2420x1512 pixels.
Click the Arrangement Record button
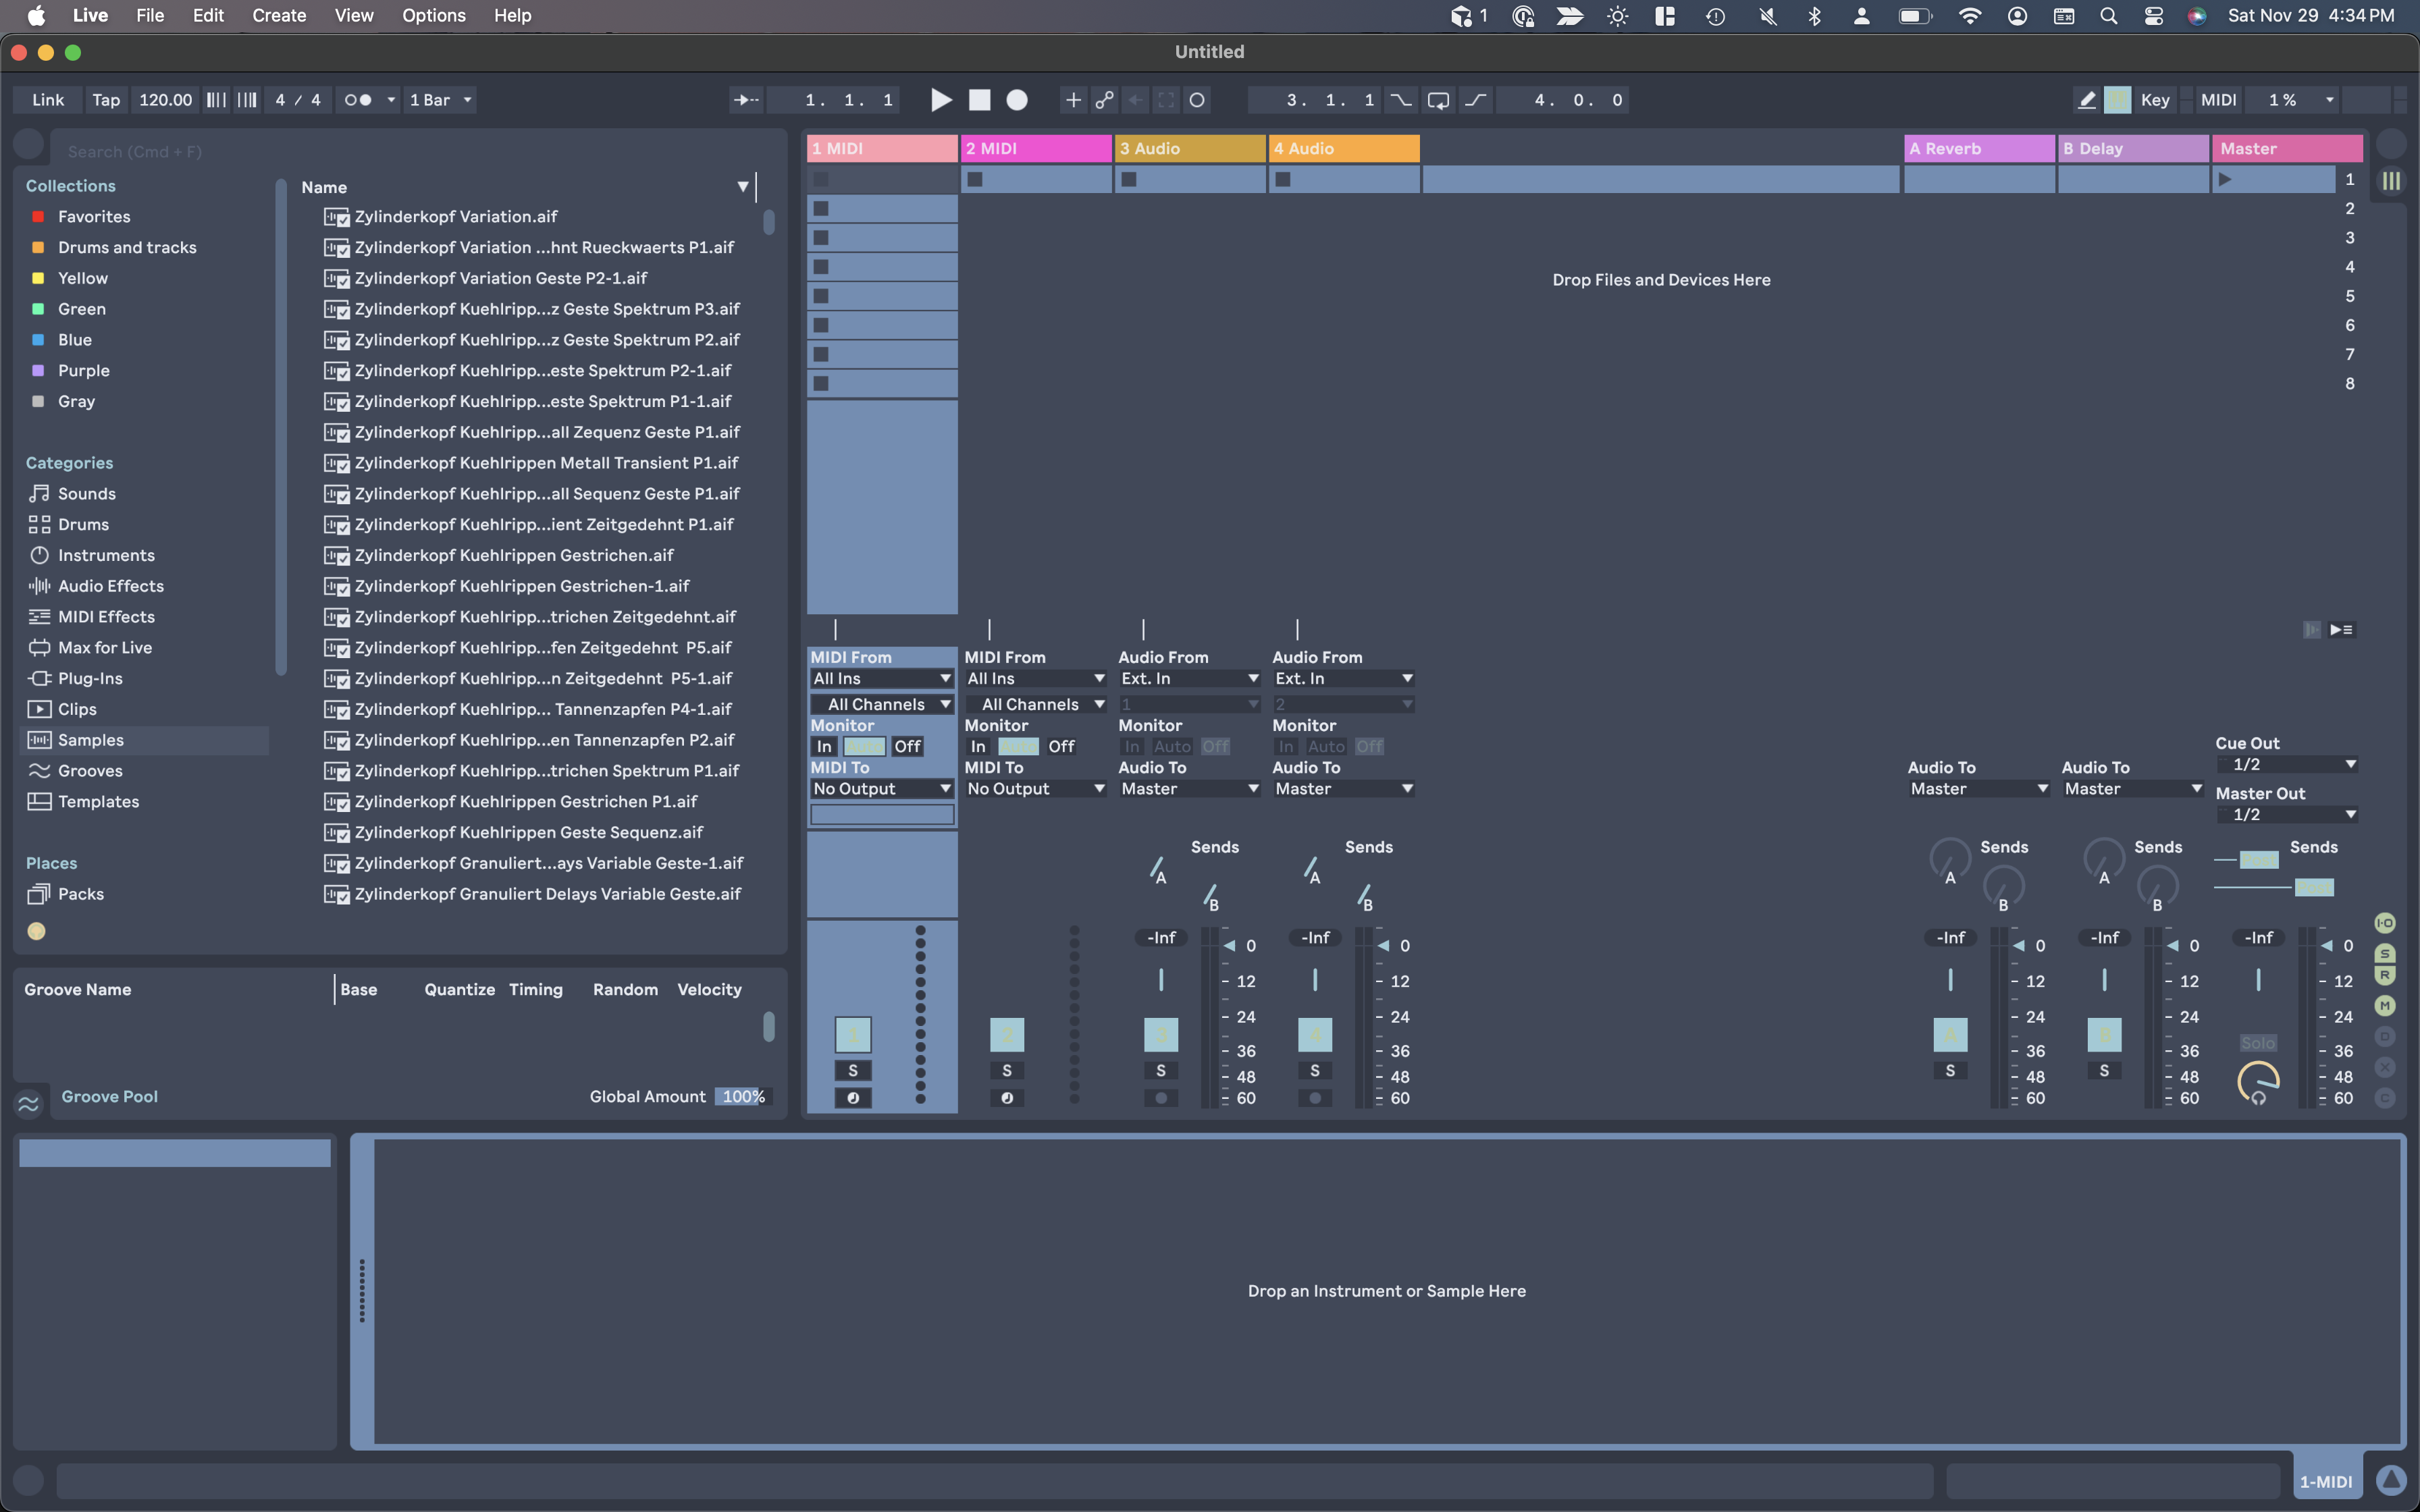(1017, 100)
